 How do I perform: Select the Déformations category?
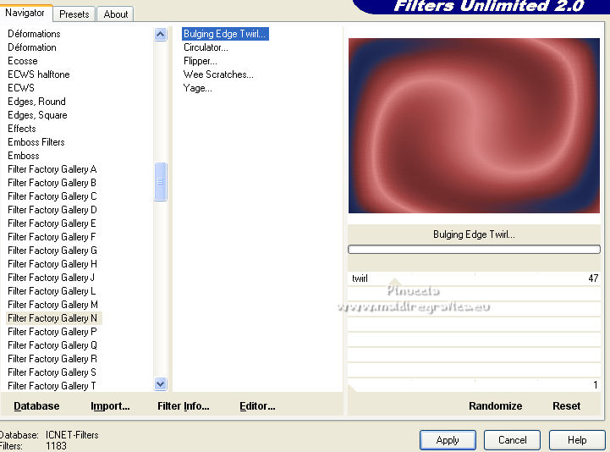[x=34, y=34]
